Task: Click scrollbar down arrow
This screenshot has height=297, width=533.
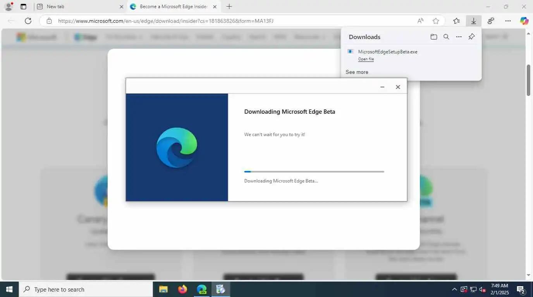Action: 528,275
